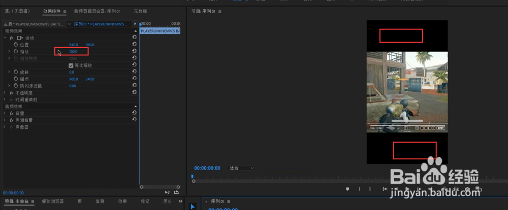508x210 pixels.
Task: Uncheck the 等比缩放 uniform scale checkbox
Action: click(71, 65)
